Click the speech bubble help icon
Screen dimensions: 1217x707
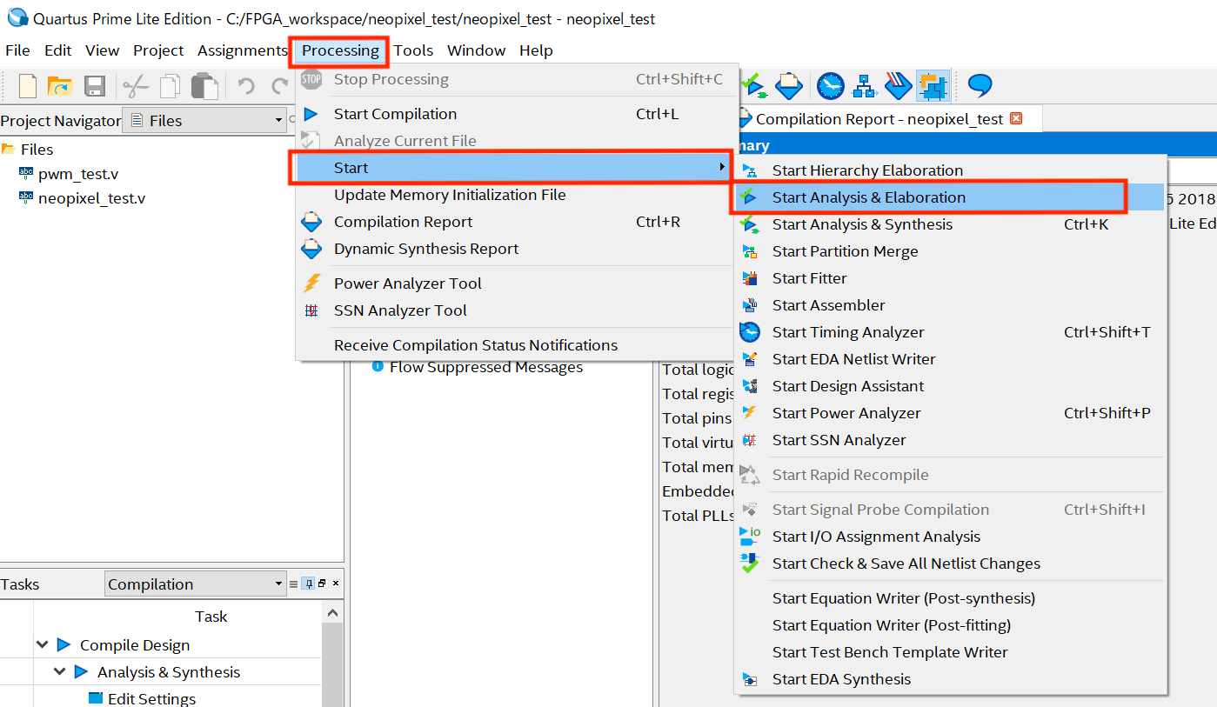[980, 85]
